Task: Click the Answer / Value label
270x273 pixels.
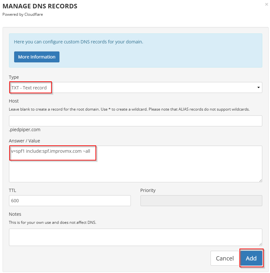Action: 24,141
